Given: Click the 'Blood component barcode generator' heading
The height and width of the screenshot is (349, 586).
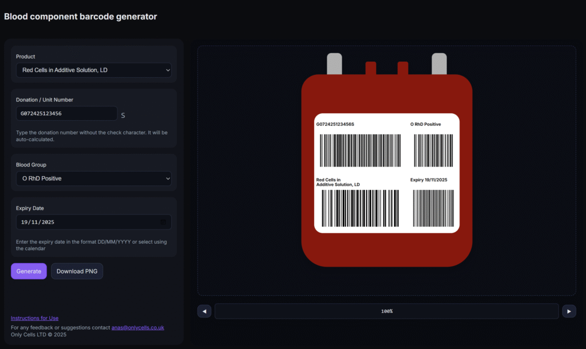Looking at the screenshot, I should pyautogui.click(x=80, y=17).
